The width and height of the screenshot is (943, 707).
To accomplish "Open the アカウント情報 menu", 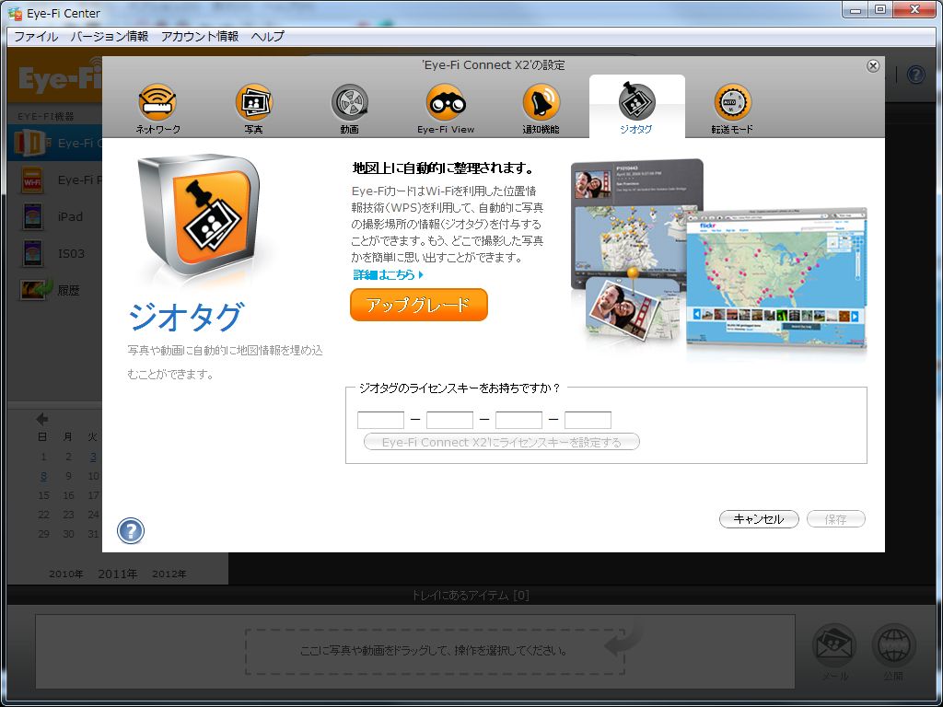I will [200, 36].
